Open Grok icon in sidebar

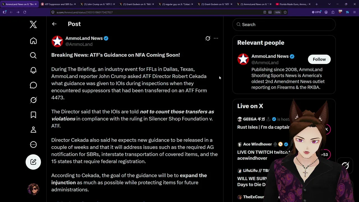click(33, 100)
